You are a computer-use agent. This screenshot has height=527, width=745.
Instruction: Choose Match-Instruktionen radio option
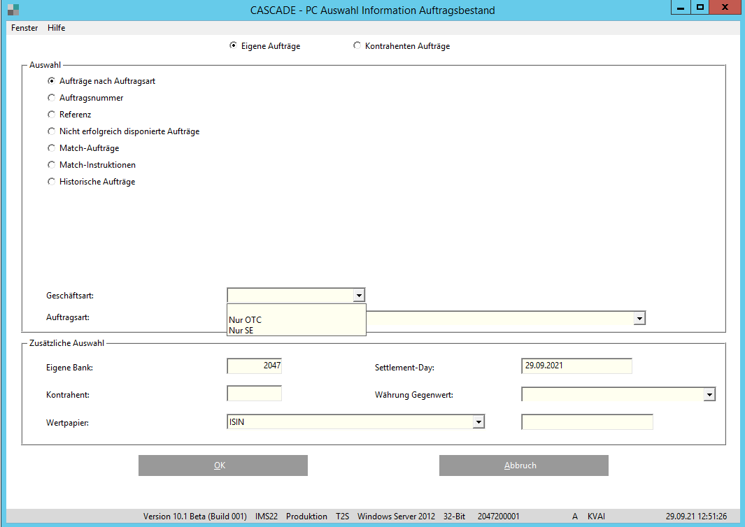(x=51, y=165)
